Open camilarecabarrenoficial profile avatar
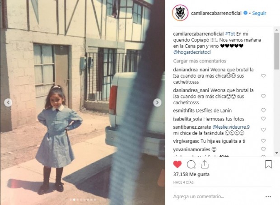 [180, 13]
